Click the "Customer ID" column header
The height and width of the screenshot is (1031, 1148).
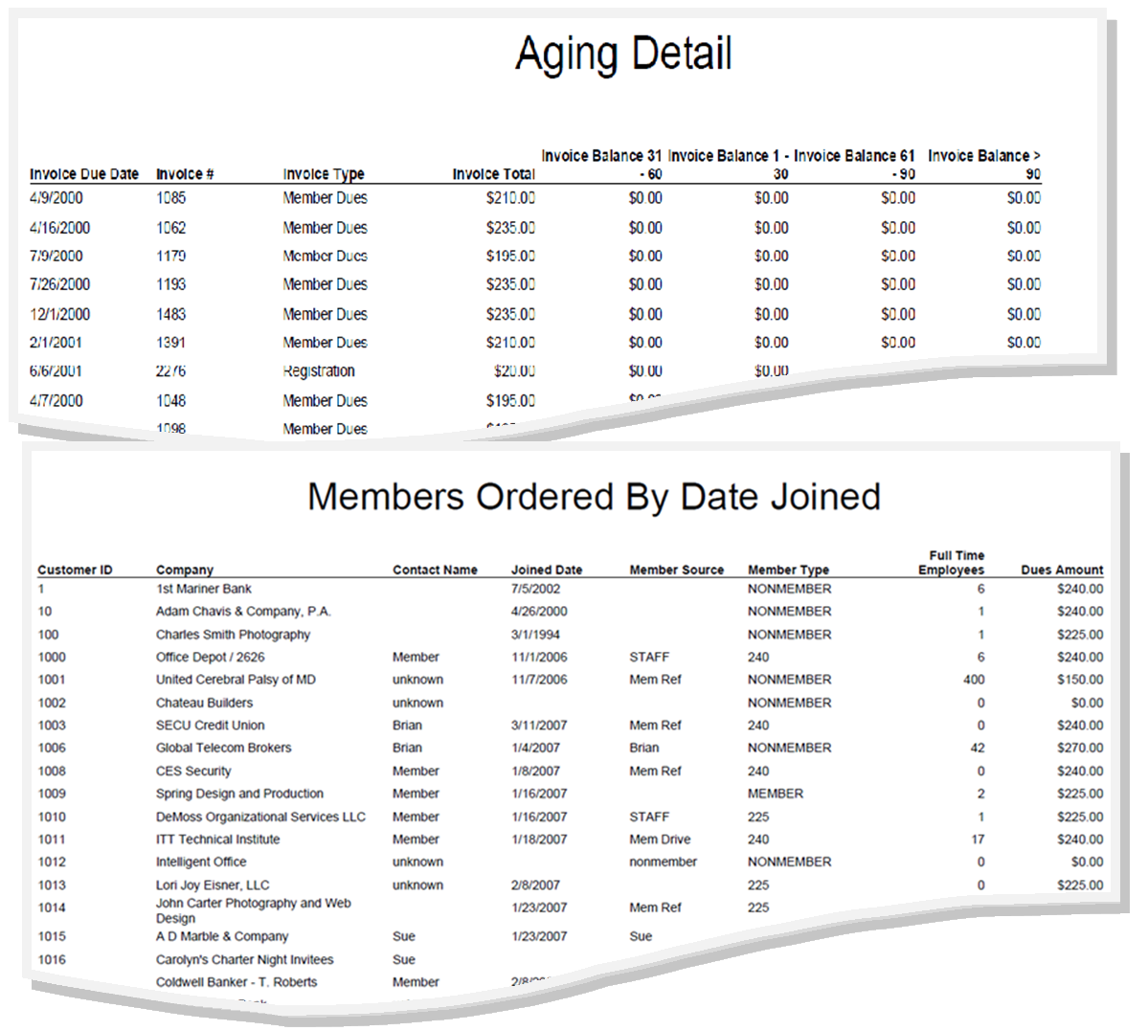pos(75,570)
